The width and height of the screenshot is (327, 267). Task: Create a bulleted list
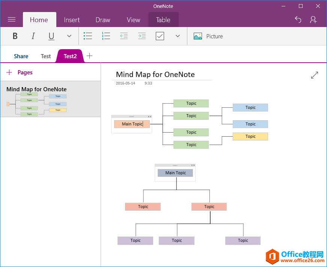88,36
